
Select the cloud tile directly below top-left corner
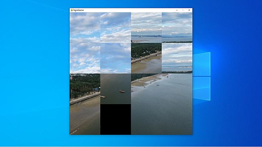pyautogui.click(x=85, y=58)
